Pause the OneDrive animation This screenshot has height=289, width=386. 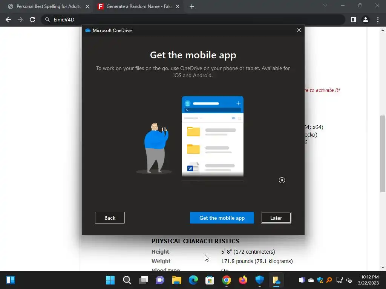(x=282, y=180)
